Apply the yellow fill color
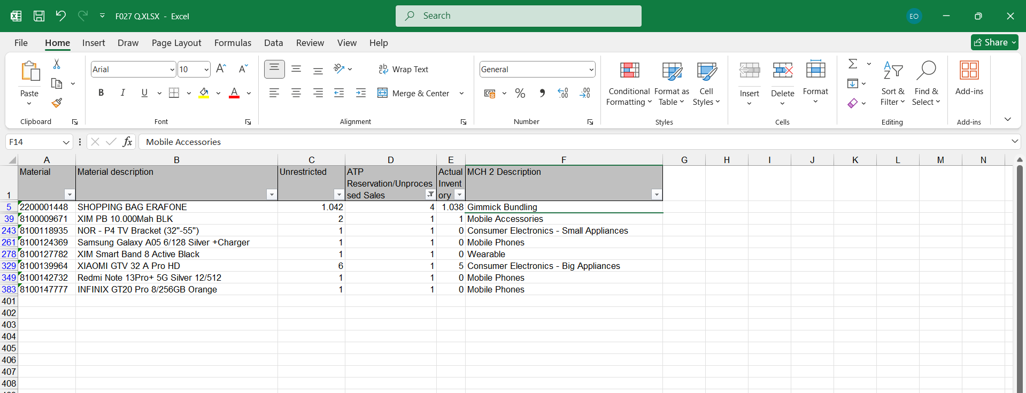 coord(204,93)
